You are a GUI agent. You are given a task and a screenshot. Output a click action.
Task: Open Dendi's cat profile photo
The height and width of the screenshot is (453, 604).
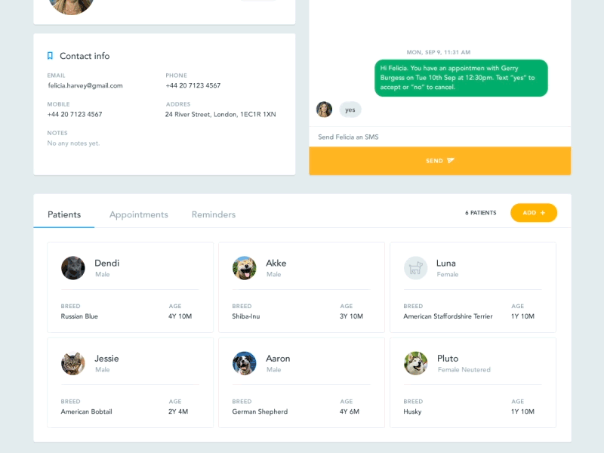coord(73,268)
